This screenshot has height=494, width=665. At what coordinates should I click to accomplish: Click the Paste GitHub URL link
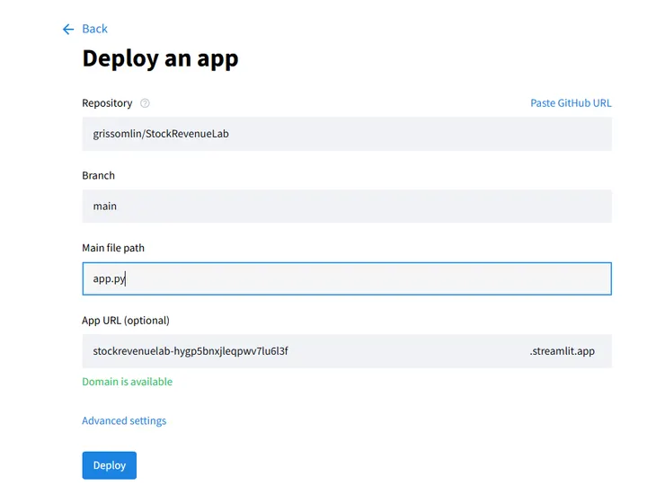(x=571, y=103)
